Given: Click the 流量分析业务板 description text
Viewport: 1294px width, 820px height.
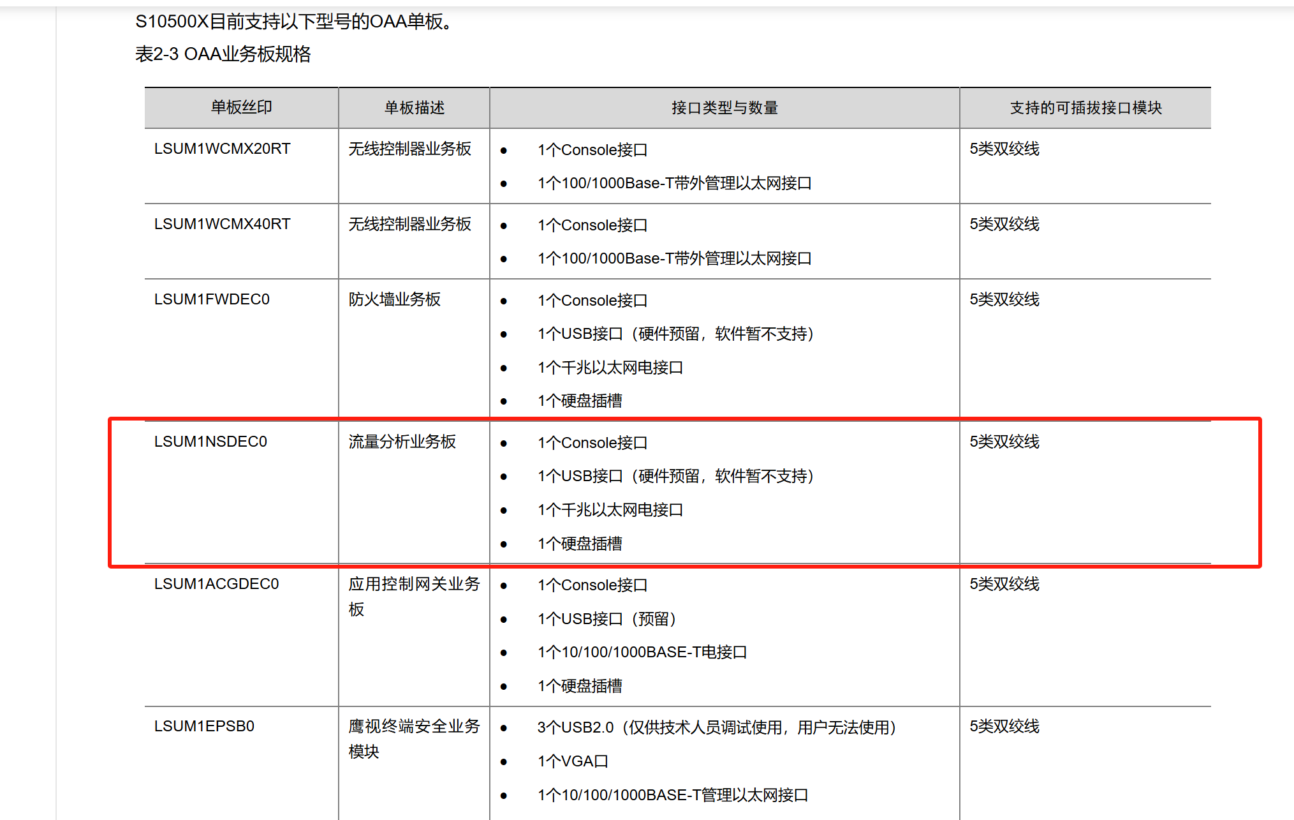Looking at the screenshot, I should [402, 442].
